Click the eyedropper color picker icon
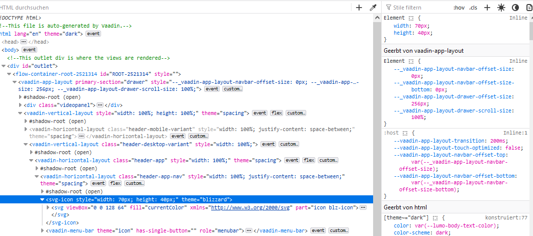 tap(373, 8)
